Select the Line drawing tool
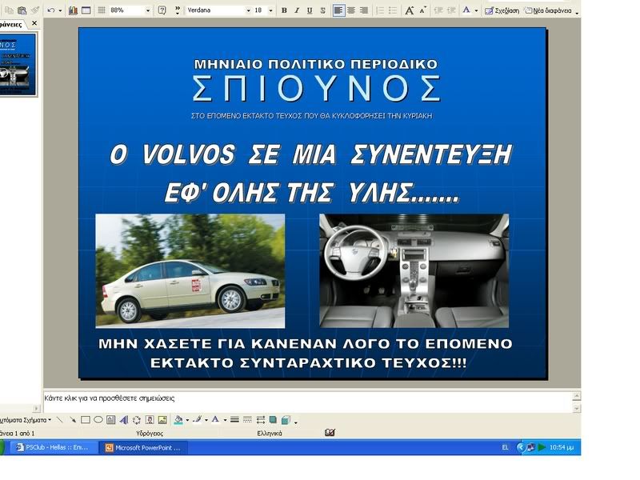The image size is (640, 480). coord(59,419)
